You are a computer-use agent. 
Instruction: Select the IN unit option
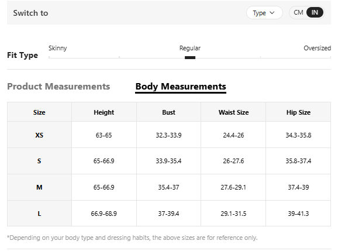coord(315,12)
